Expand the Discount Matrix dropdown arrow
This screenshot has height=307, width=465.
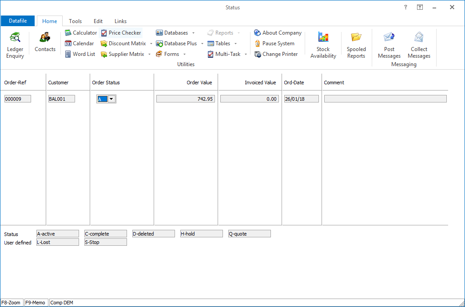pyautogui.click(x=151, y=44)
